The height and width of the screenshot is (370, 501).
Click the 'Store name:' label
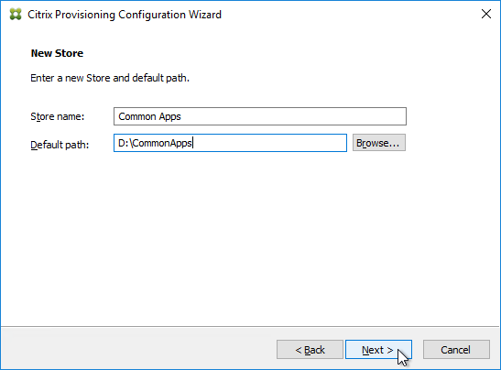tap(58, 116)
